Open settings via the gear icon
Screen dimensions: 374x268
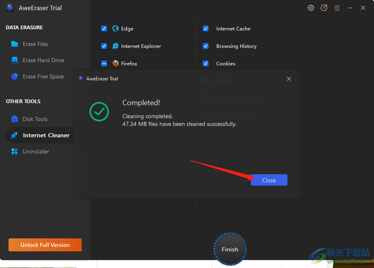pyautogui.click(x=311, y=8)
